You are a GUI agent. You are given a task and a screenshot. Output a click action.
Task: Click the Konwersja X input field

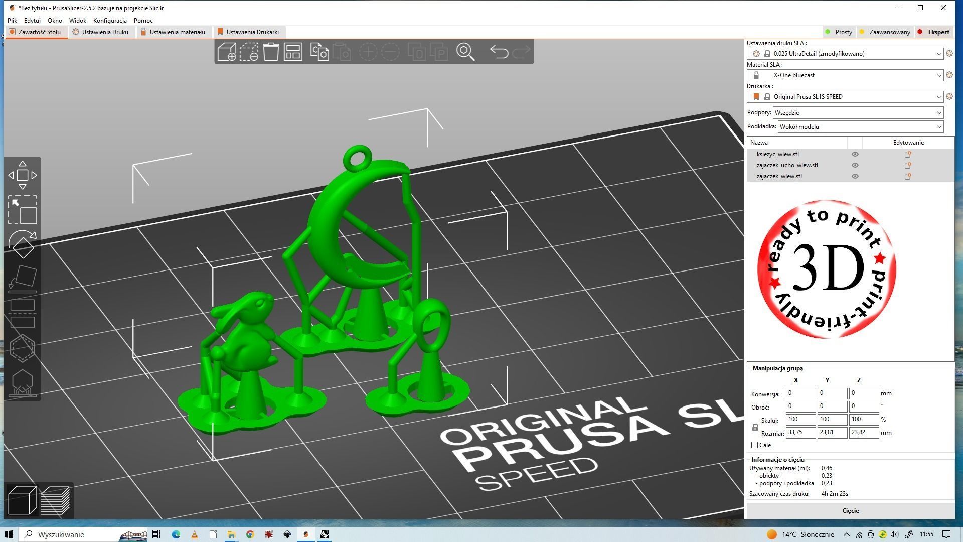(800, 393)
